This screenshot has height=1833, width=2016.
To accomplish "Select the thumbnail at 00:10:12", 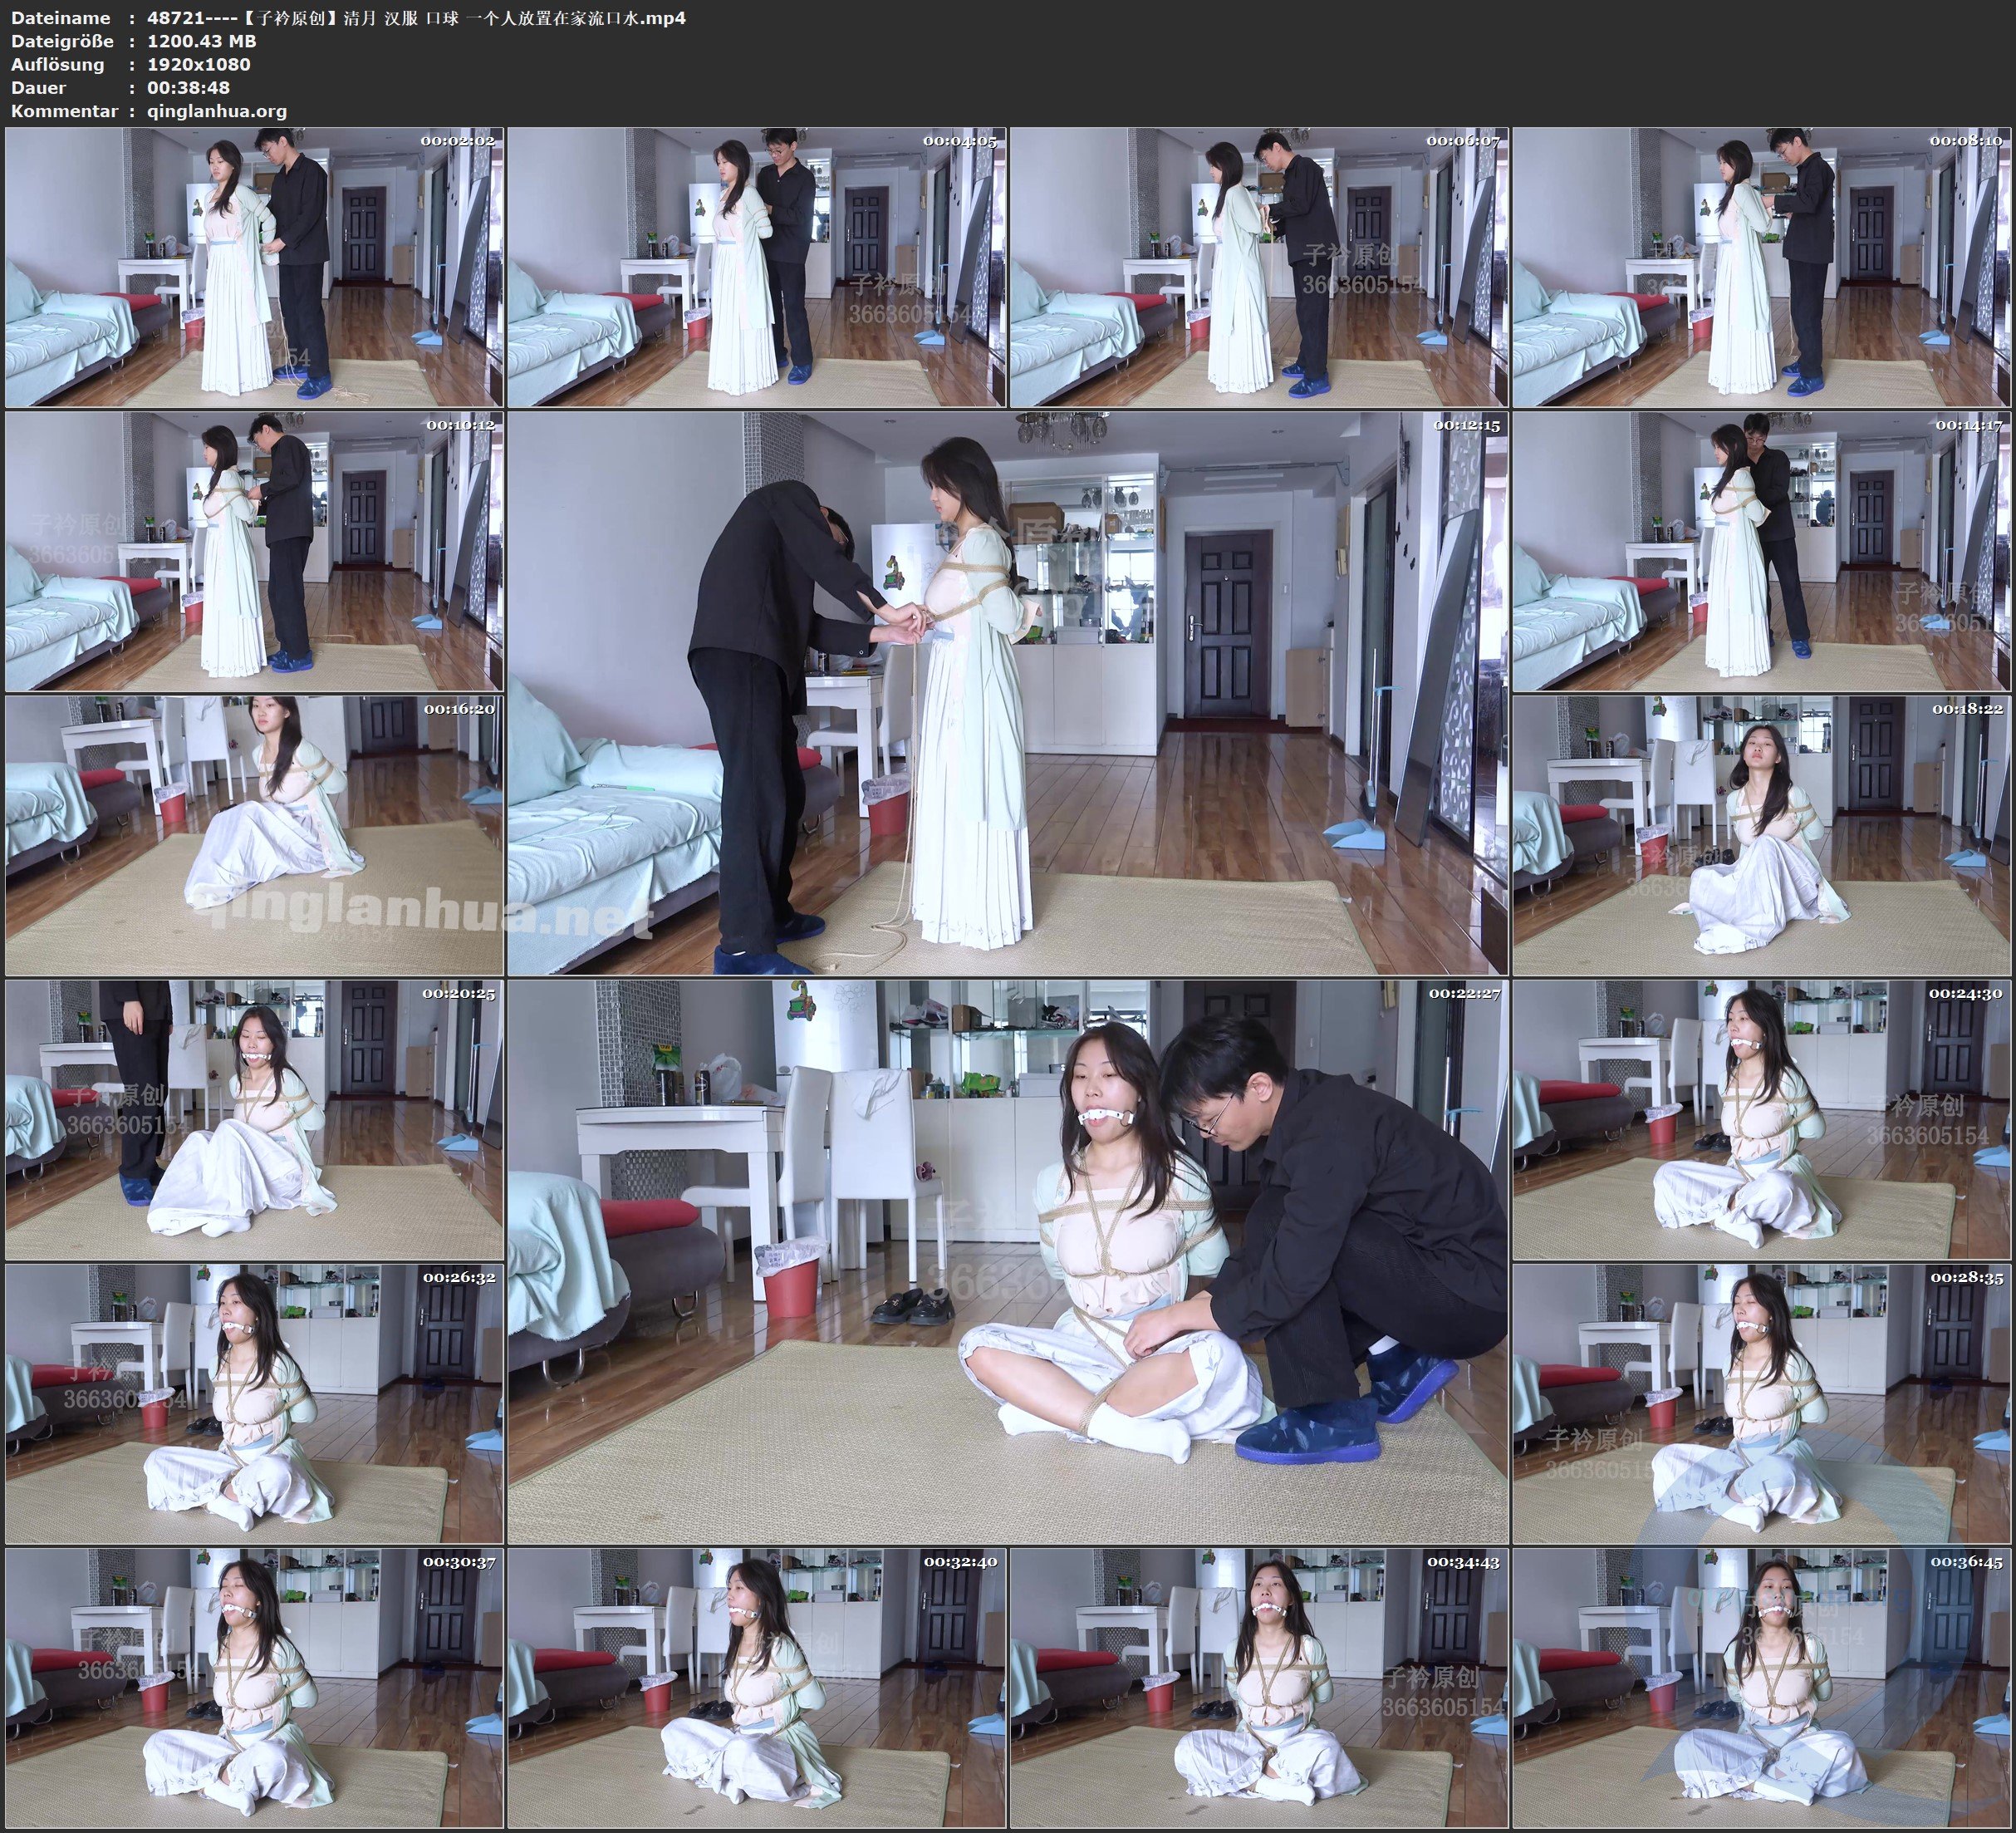I will click(x=254, y=551).
